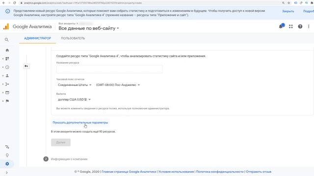Open Behavior reports sidebar icon
The height and width of the screenshot is (176, 314).
(7, 92)
